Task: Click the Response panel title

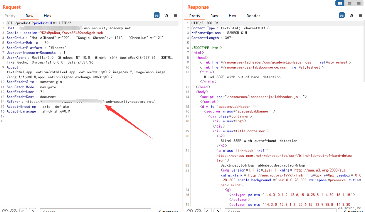Action: click(198, 7)
